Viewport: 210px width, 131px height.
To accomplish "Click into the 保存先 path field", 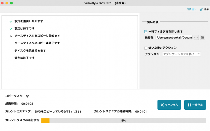I will [x=174, y=37].
